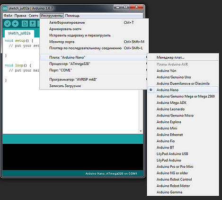Click the Arduino logo in title bar
Screen dimensions: 222x200
point(5,8)
